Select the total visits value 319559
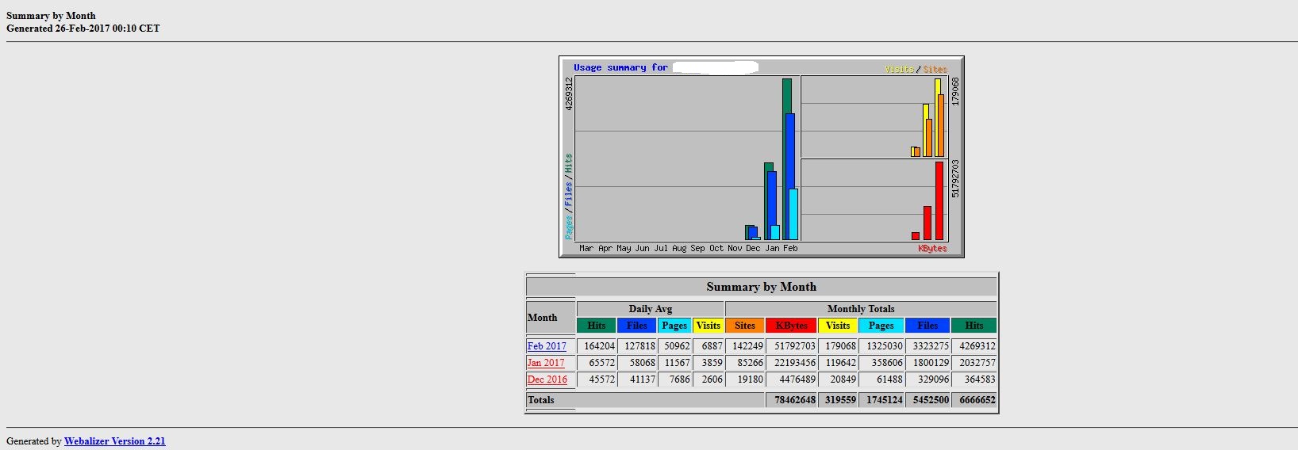 tap(840, 400)
